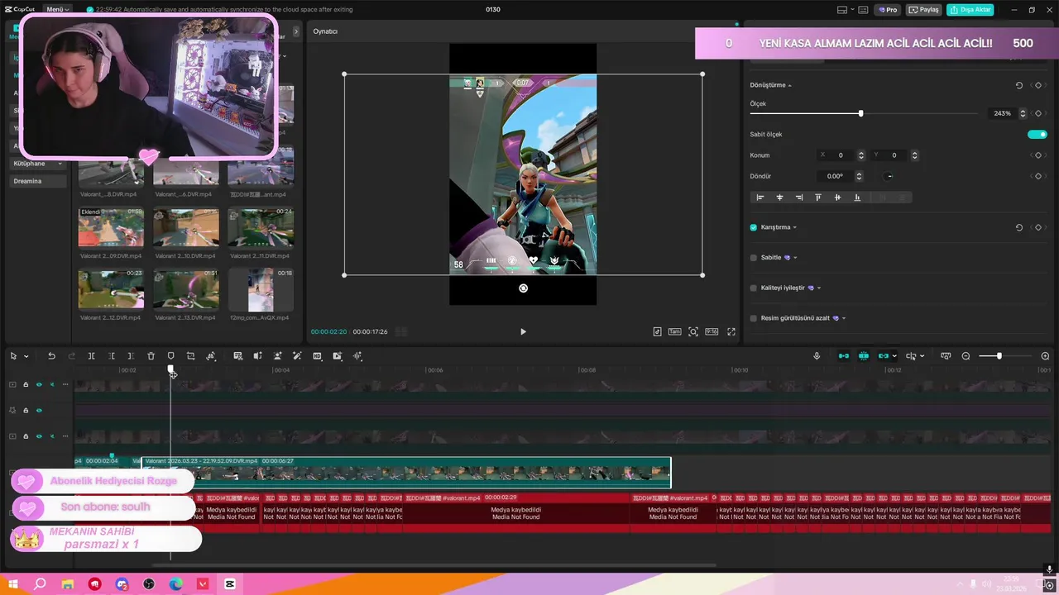Enable the Kaliteyi iyileştir checkbox

pyautogui.click(x=754, y=288)
